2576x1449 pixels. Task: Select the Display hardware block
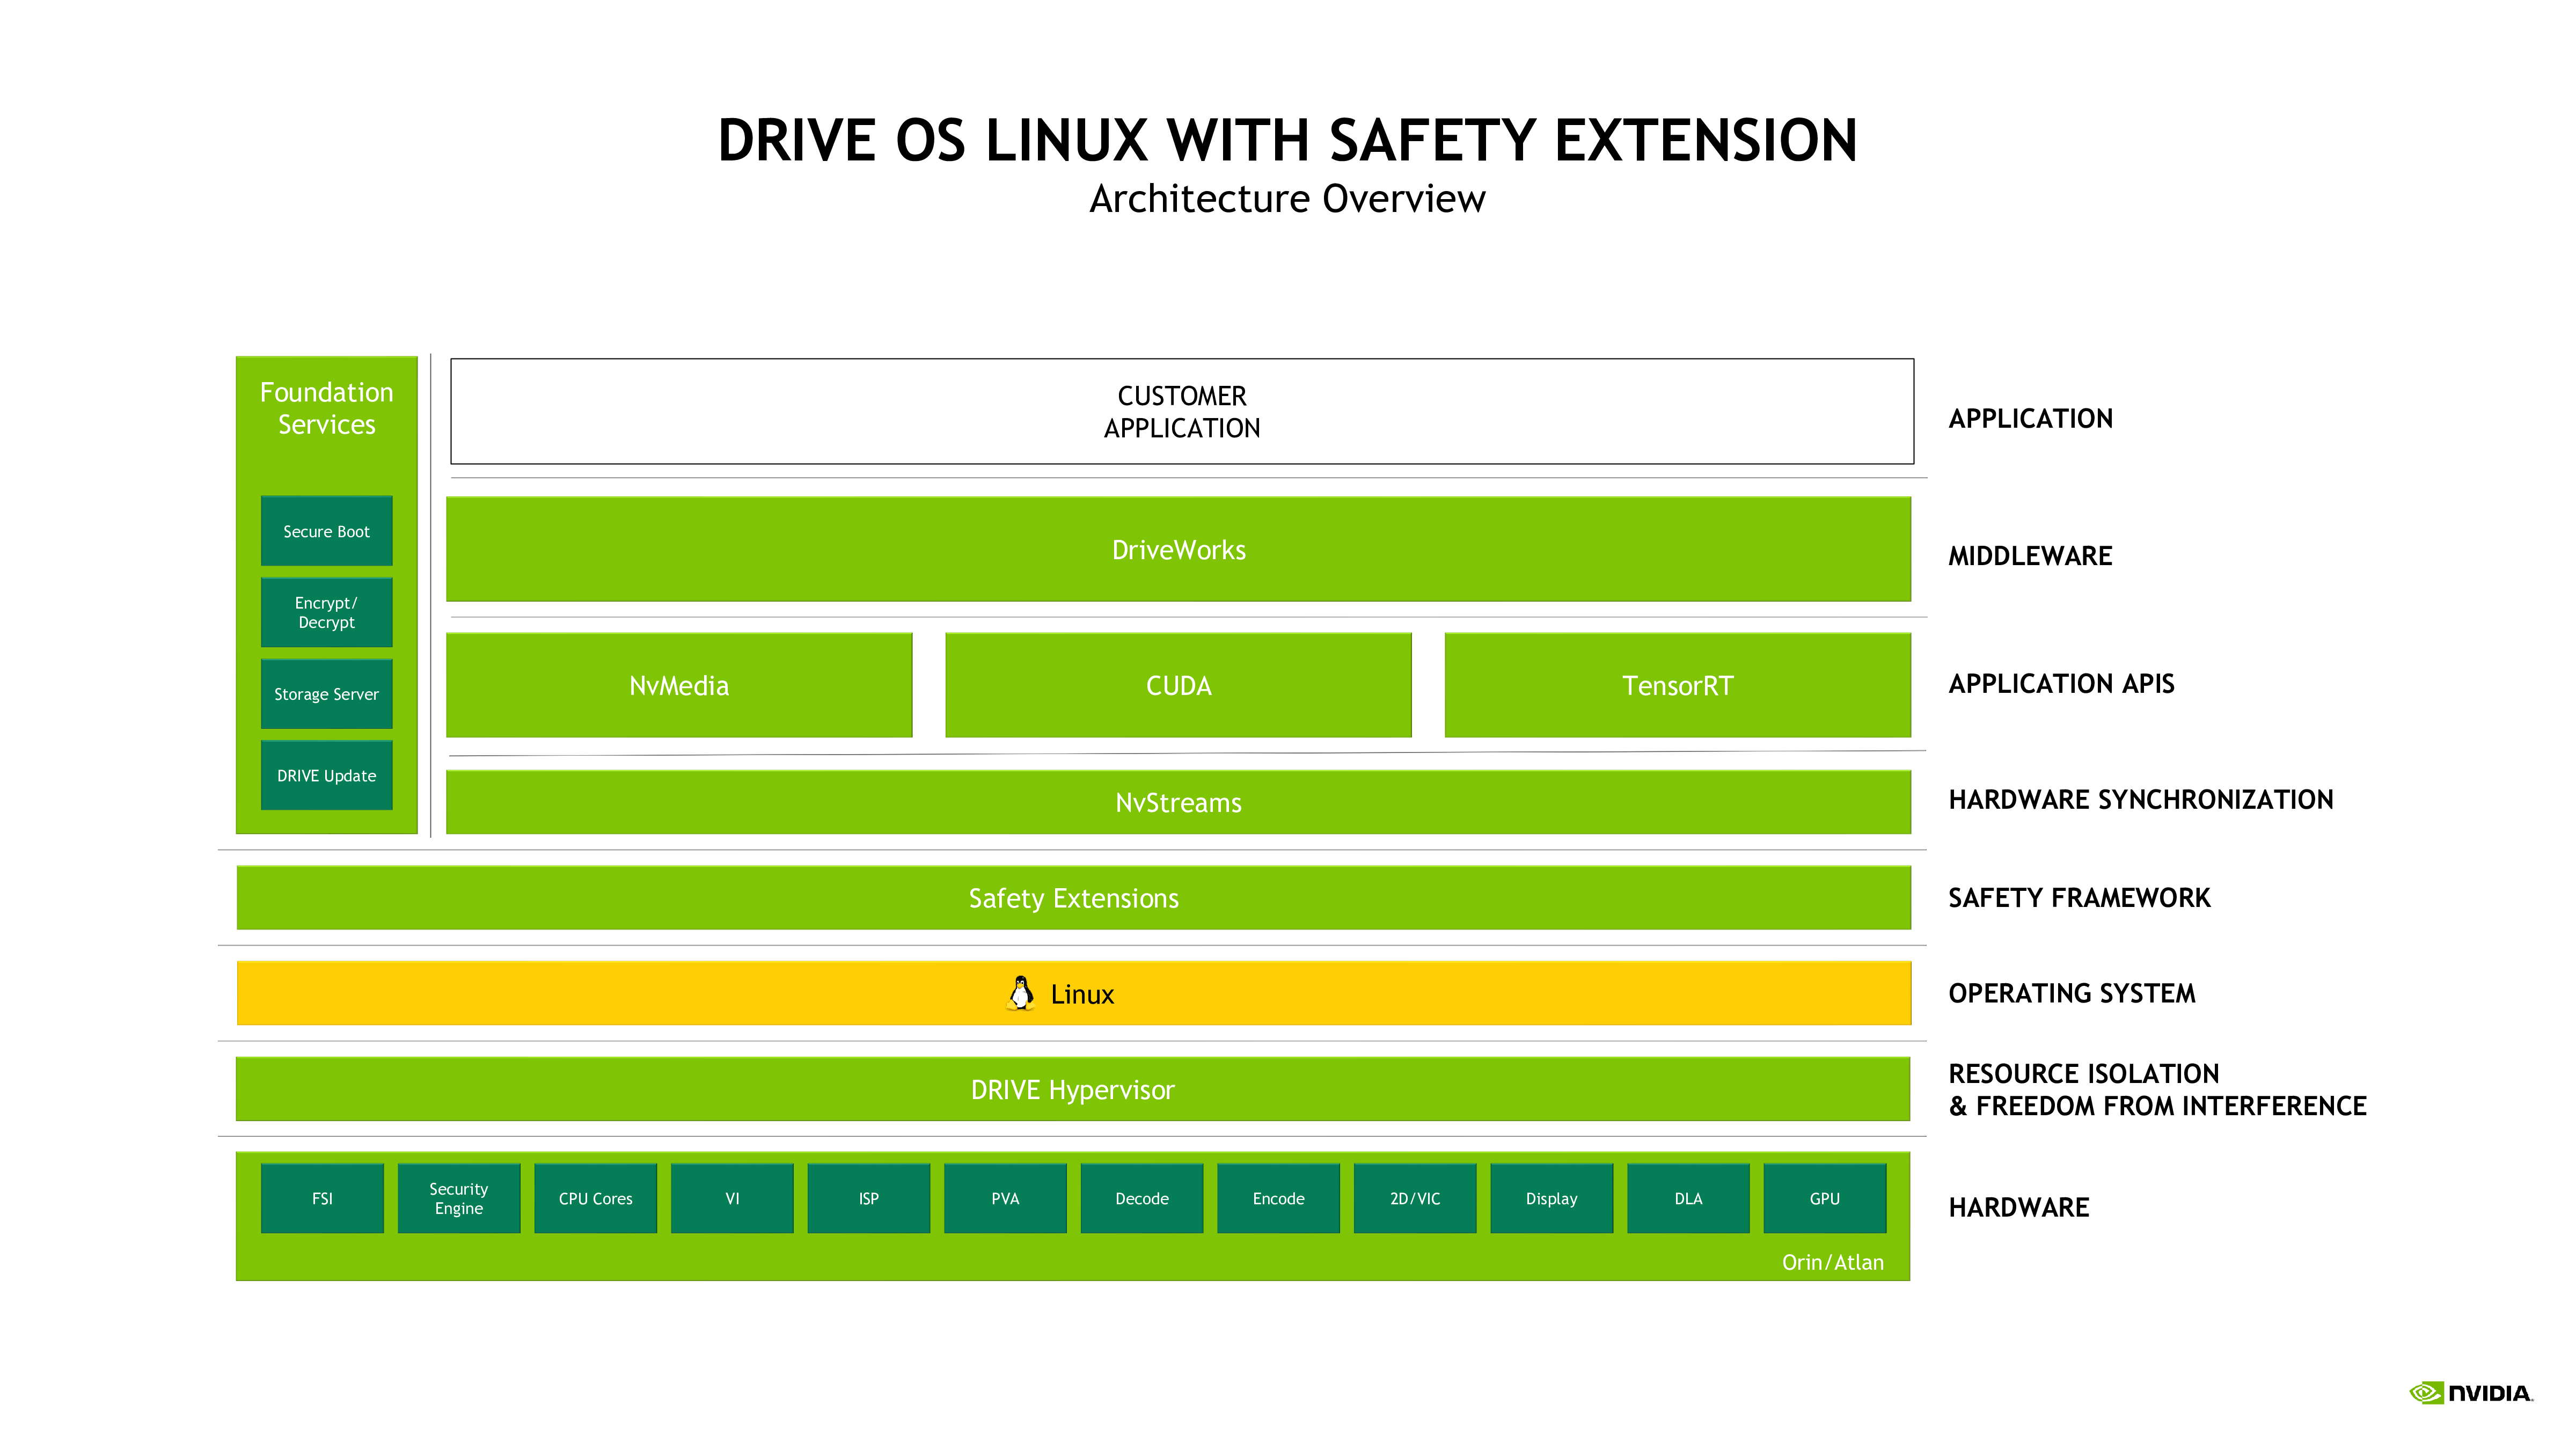click(x=1551, y=1198)
